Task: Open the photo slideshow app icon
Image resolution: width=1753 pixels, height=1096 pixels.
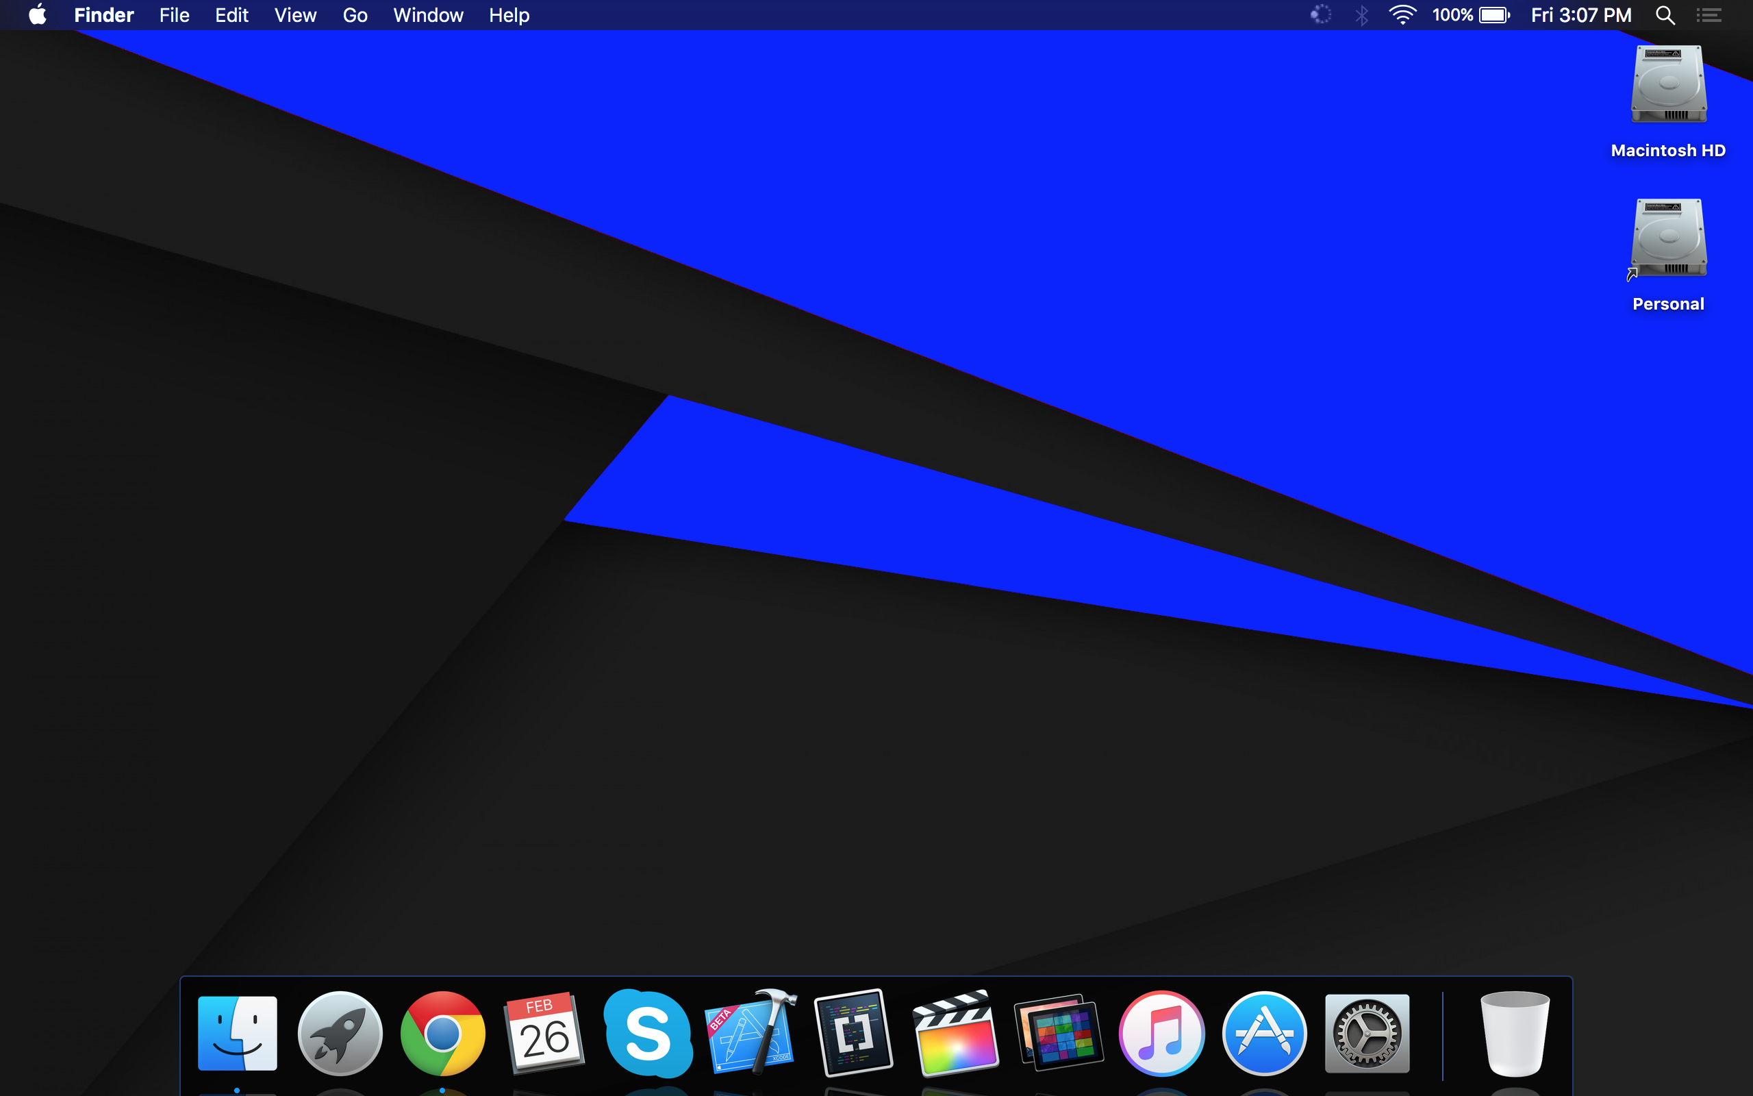Action: point(1059,1033)
